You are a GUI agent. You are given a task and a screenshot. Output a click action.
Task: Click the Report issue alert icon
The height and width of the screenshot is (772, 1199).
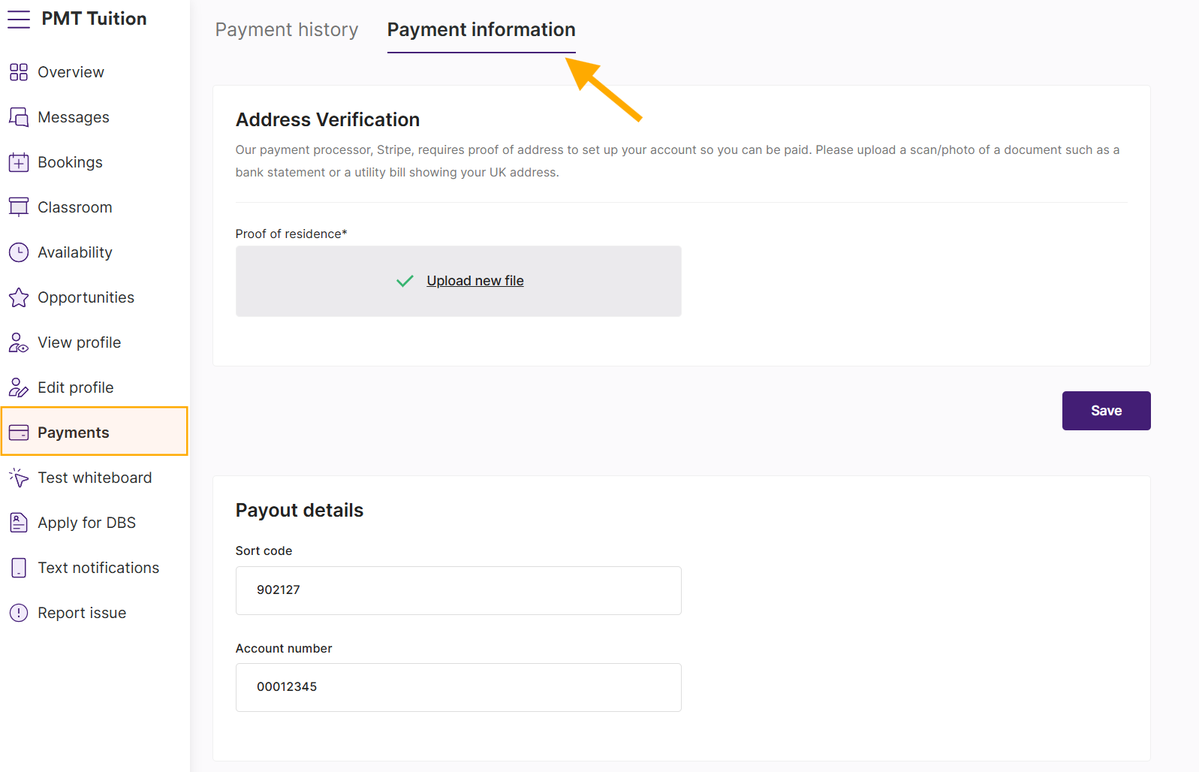tap(19, 613)
